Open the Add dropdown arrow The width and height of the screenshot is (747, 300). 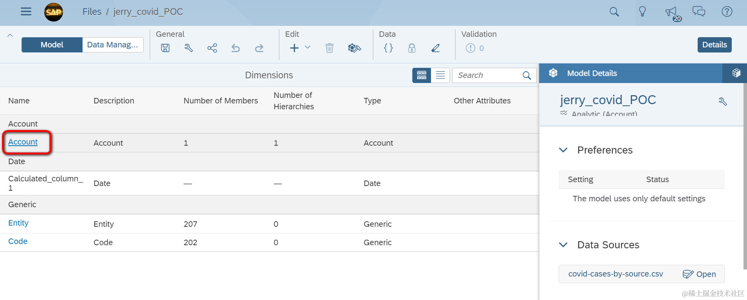coord(308,47)
